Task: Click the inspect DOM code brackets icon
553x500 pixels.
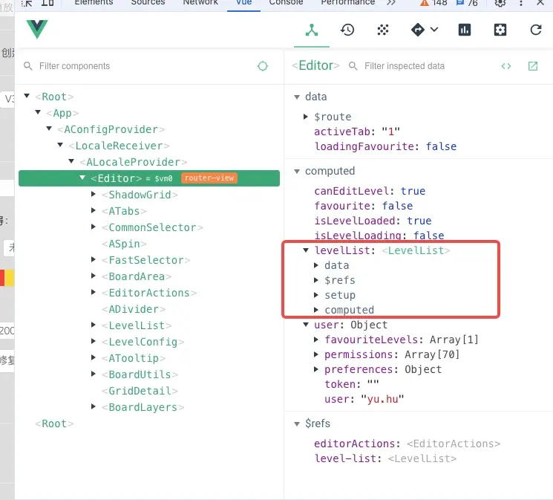Action: pos(506,66)
